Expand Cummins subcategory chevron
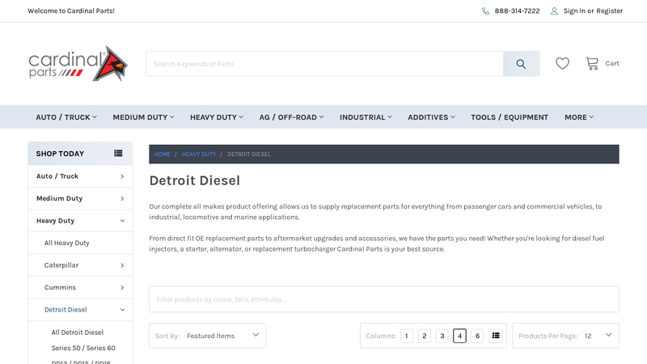647x364 pixels. pos(122,288)
